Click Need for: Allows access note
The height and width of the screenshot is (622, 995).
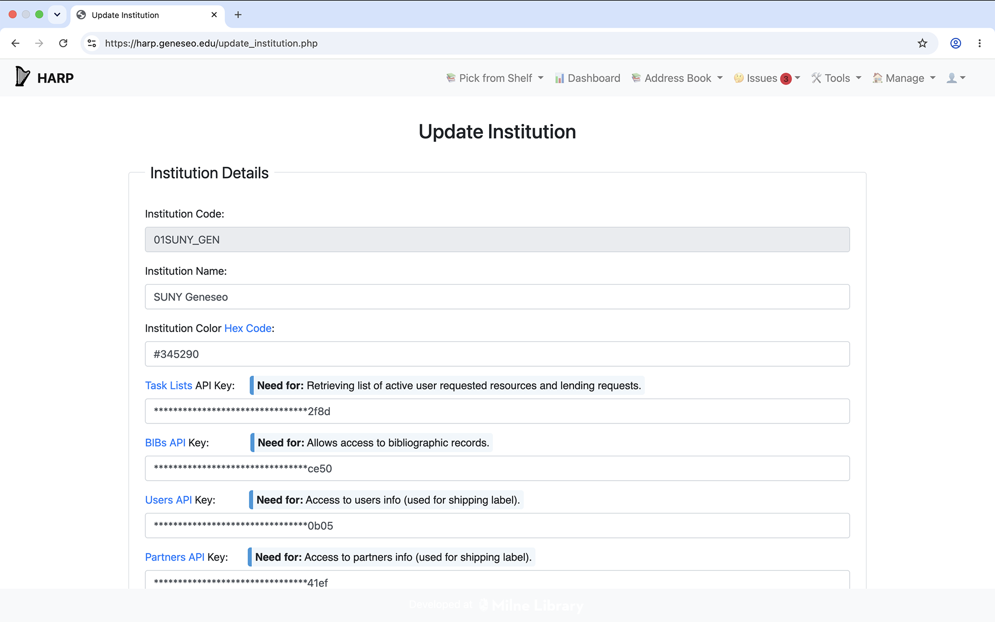(x=372, y=443)
